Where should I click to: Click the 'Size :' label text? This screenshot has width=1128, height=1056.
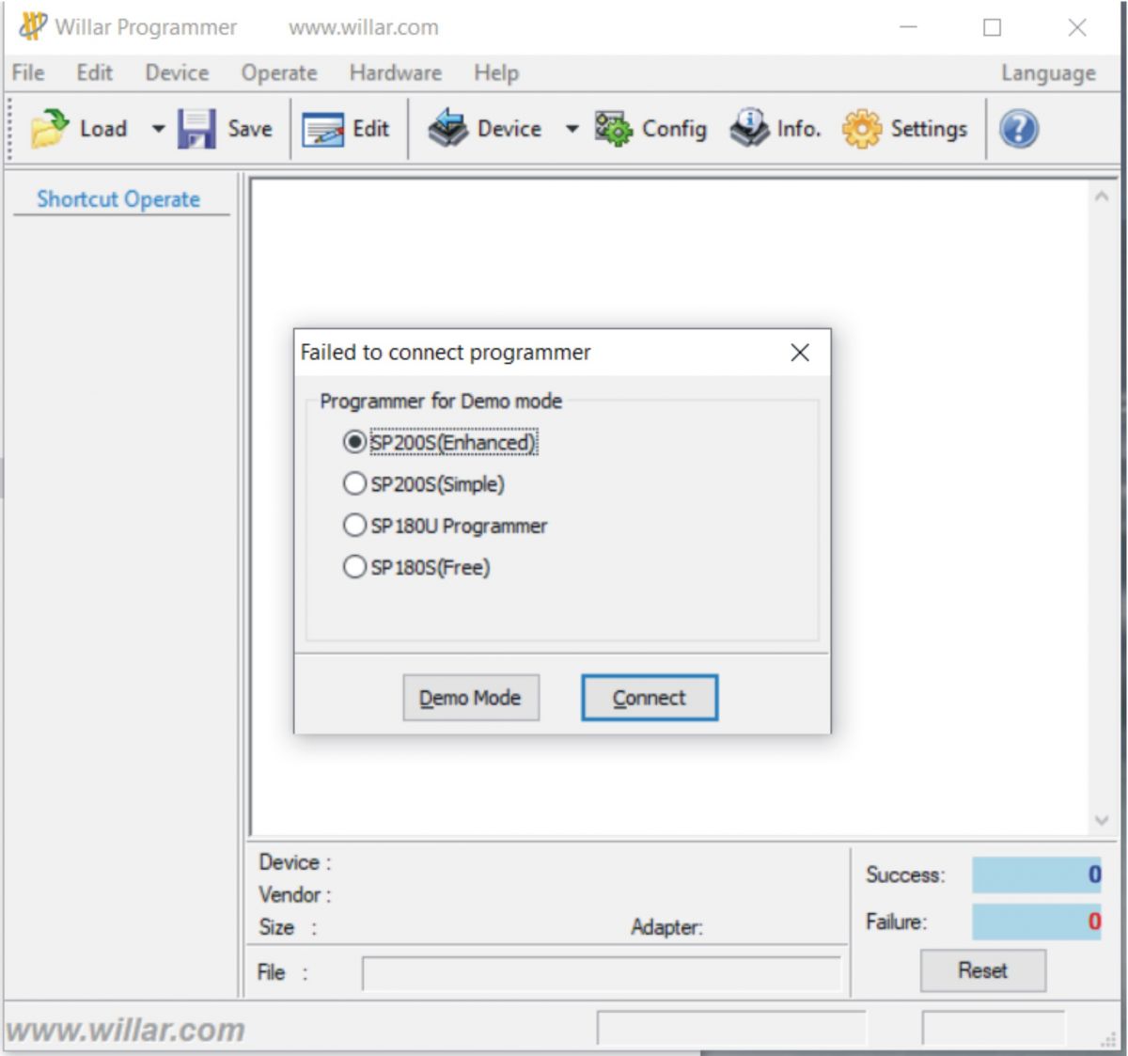288,927
